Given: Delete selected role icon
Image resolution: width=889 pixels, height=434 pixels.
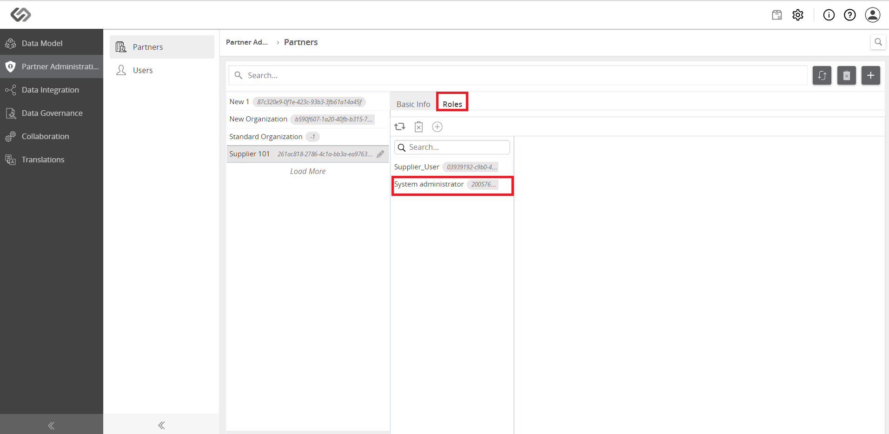Looking at the screenshot, I should (x=419, y=127).
